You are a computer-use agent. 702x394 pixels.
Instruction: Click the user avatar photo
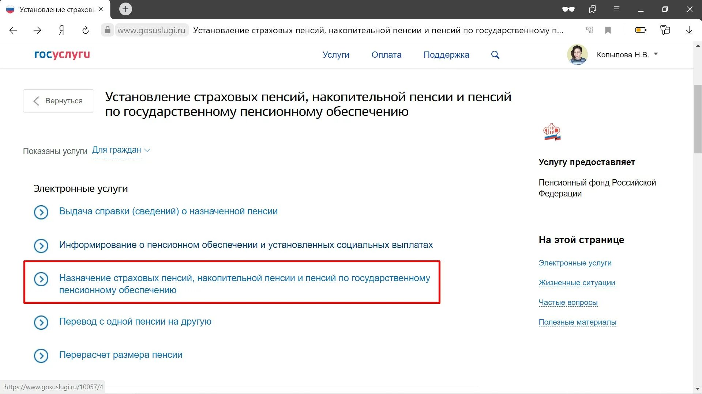click(x=577, y=54)
